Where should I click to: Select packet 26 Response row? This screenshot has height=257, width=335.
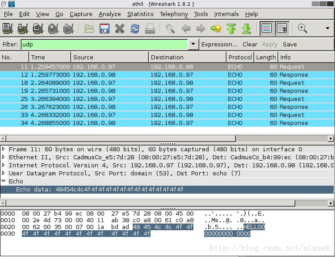click(x=167, y=107)
